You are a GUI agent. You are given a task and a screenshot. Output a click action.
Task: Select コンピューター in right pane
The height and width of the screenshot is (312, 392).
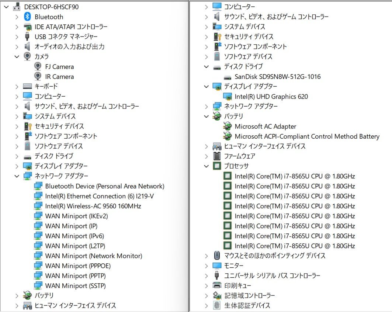(239, 7)
